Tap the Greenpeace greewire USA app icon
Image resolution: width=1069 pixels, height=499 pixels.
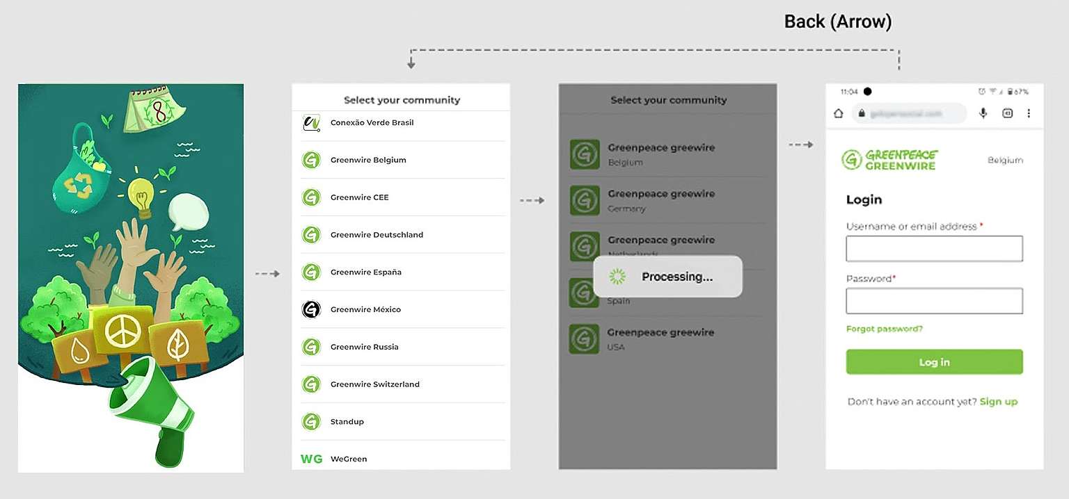coord(583,338)
